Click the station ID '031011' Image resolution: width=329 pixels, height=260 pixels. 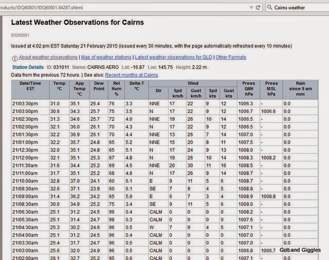click(61, 67)
